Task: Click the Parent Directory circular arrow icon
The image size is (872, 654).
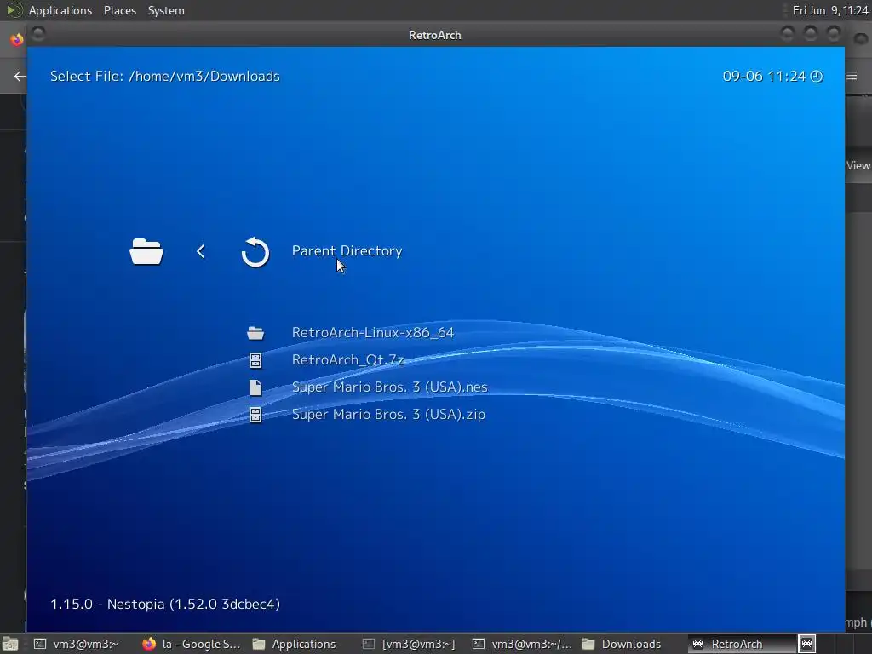Action: [255, 252]
